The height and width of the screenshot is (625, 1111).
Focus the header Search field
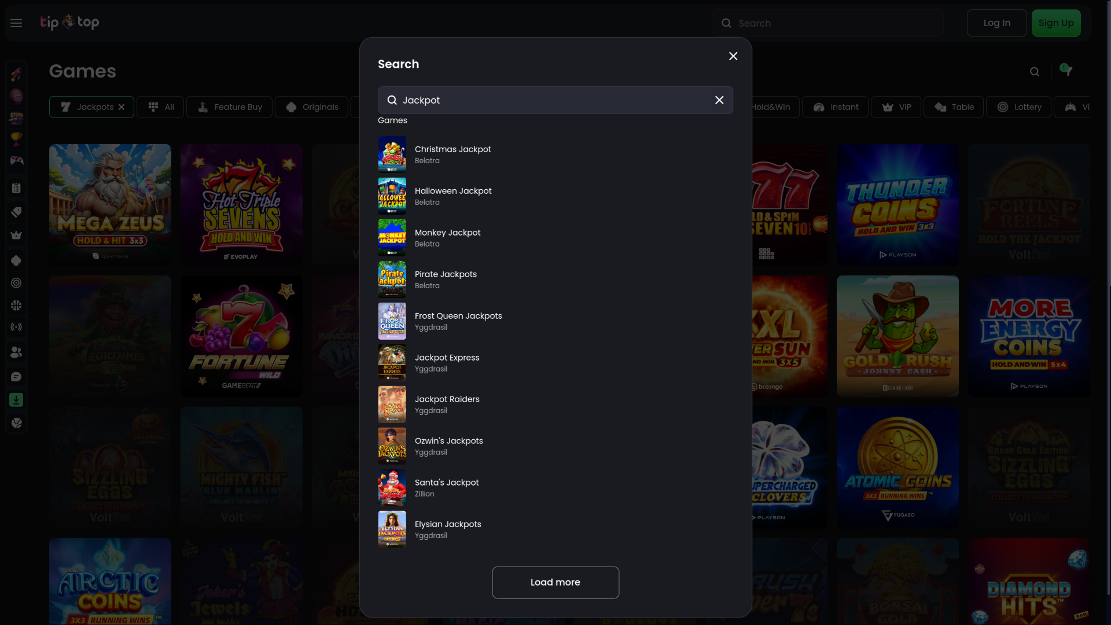[x=828, y=23]
